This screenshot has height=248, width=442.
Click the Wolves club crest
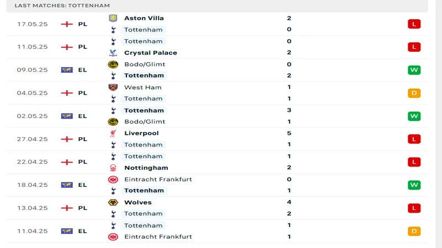113,202
